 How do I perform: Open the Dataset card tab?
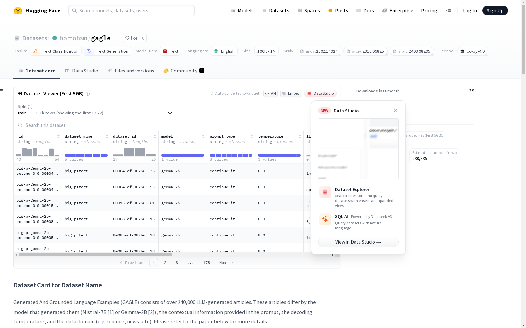point(37,71)
